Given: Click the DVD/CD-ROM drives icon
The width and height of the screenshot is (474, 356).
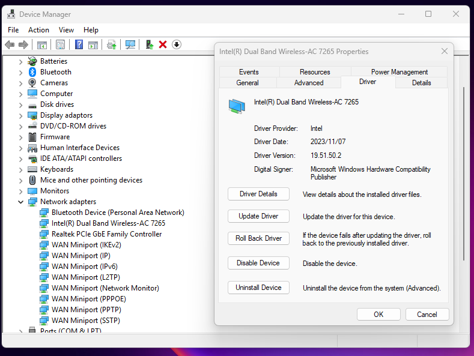Looking at the screenshot, I should [x=32, y=126].
